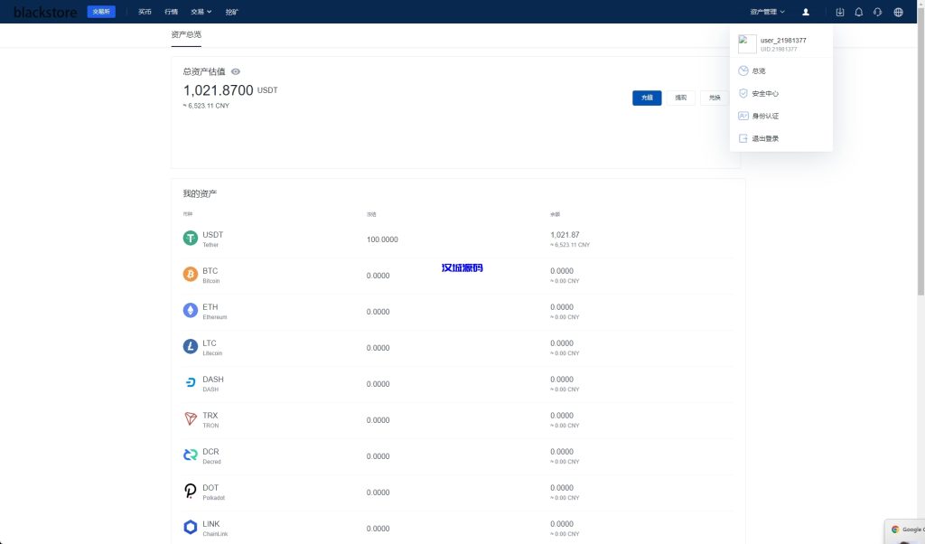Toggle total asset value visibility eye
925x544 pixels.
tap(236, 71)
